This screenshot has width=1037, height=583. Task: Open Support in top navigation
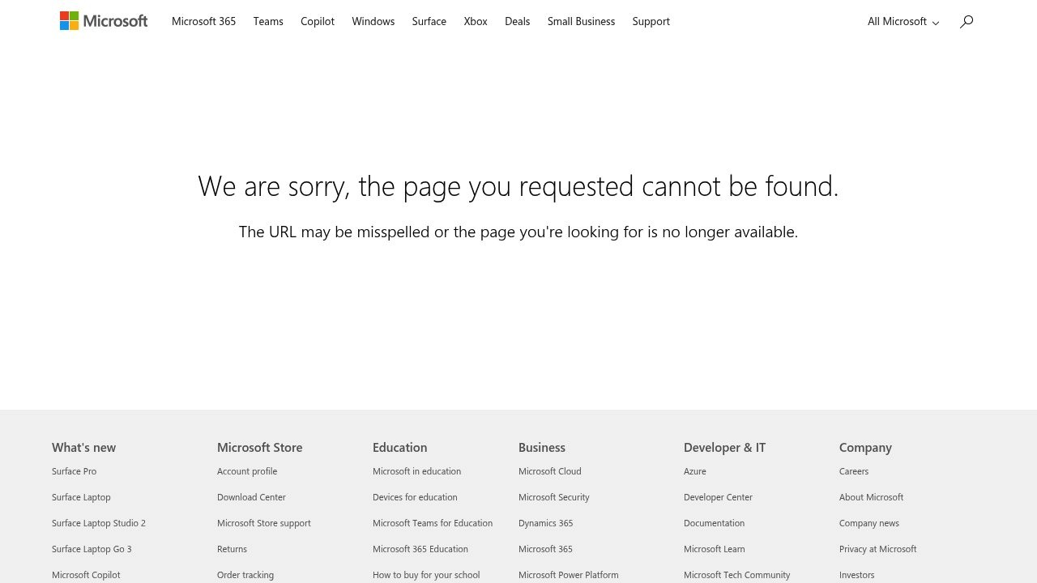[x=651, y=22]
